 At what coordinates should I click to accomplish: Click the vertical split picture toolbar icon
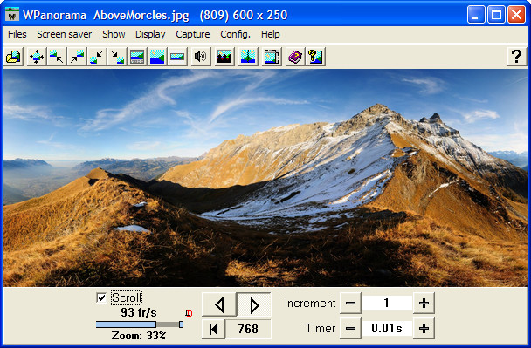coord(248,57)
